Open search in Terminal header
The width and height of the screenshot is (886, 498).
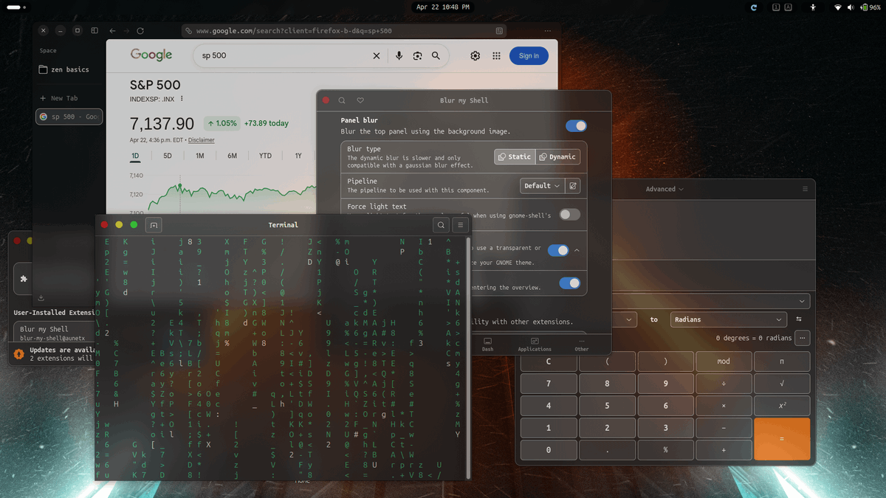point(441,225)
